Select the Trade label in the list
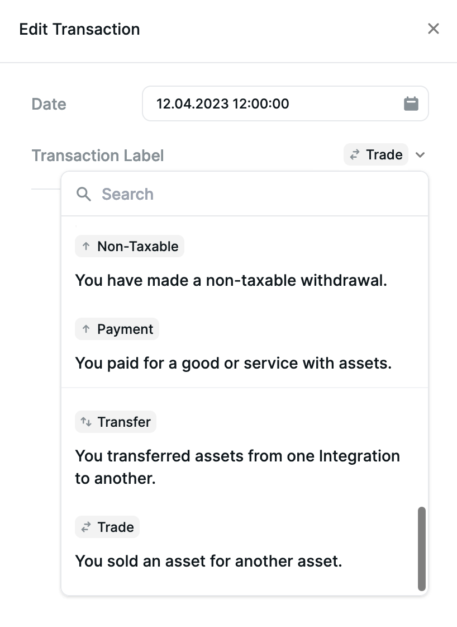Viewport: 457px width, 627px height. coord(107,527)
